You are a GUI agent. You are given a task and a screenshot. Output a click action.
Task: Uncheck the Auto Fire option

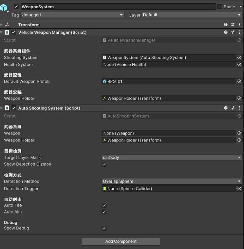click(x=104, y=205)
